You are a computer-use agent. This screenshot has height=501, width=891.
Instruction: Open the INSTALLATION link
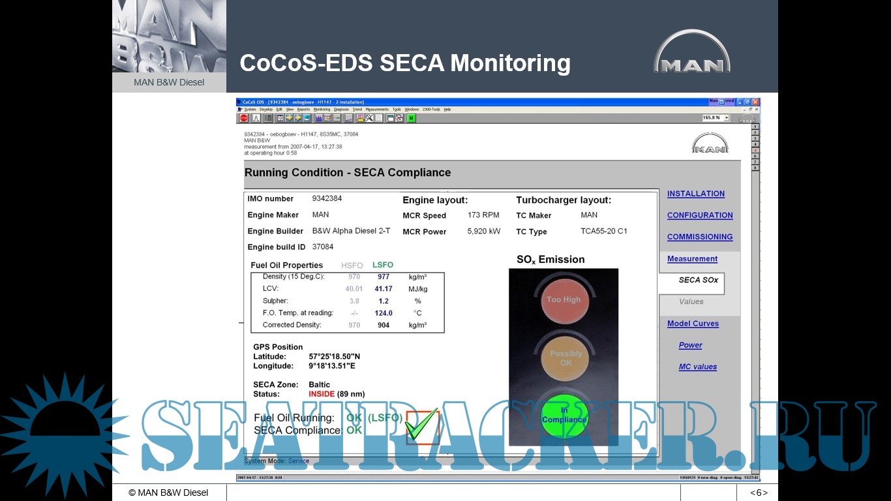tap(695, 194)
